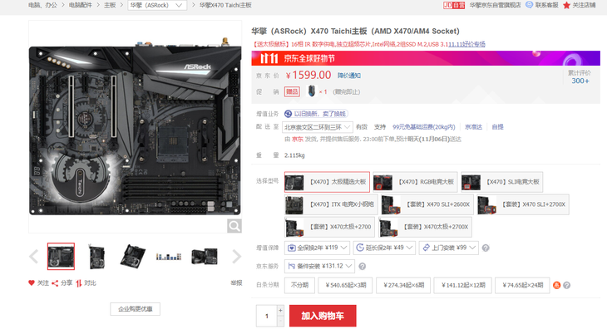Open 华擎京东自营旗舰店 store link

495,5
